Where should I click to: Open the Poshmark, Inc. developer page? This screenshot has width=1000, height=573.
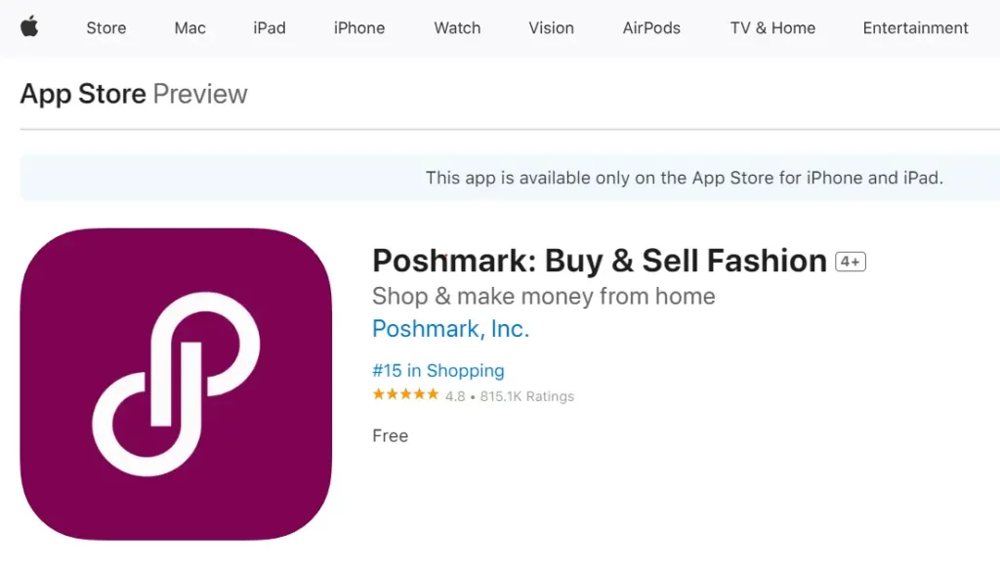pyautogui.click(x=450, y=329)
